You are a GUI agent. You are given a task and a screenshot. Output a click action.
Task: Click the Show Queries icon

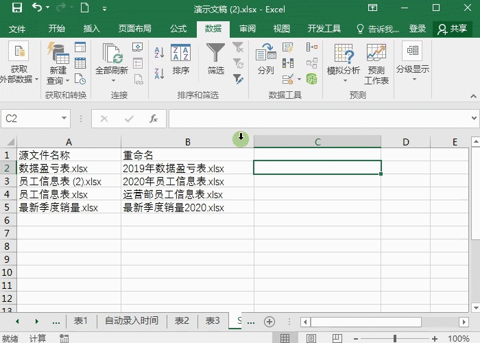click(80, 47)
